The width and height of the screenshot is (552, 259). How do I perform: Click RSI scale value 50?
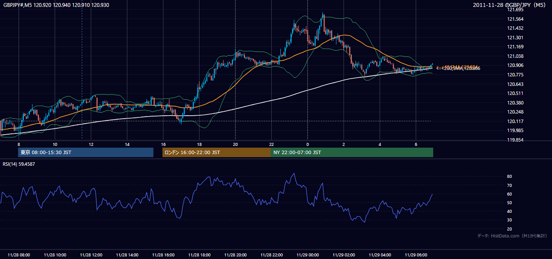coord(510,203)
